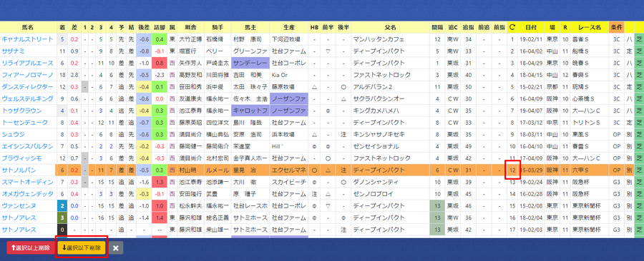
Task: Click the 詰脚 column header
Action: [160, 27]
